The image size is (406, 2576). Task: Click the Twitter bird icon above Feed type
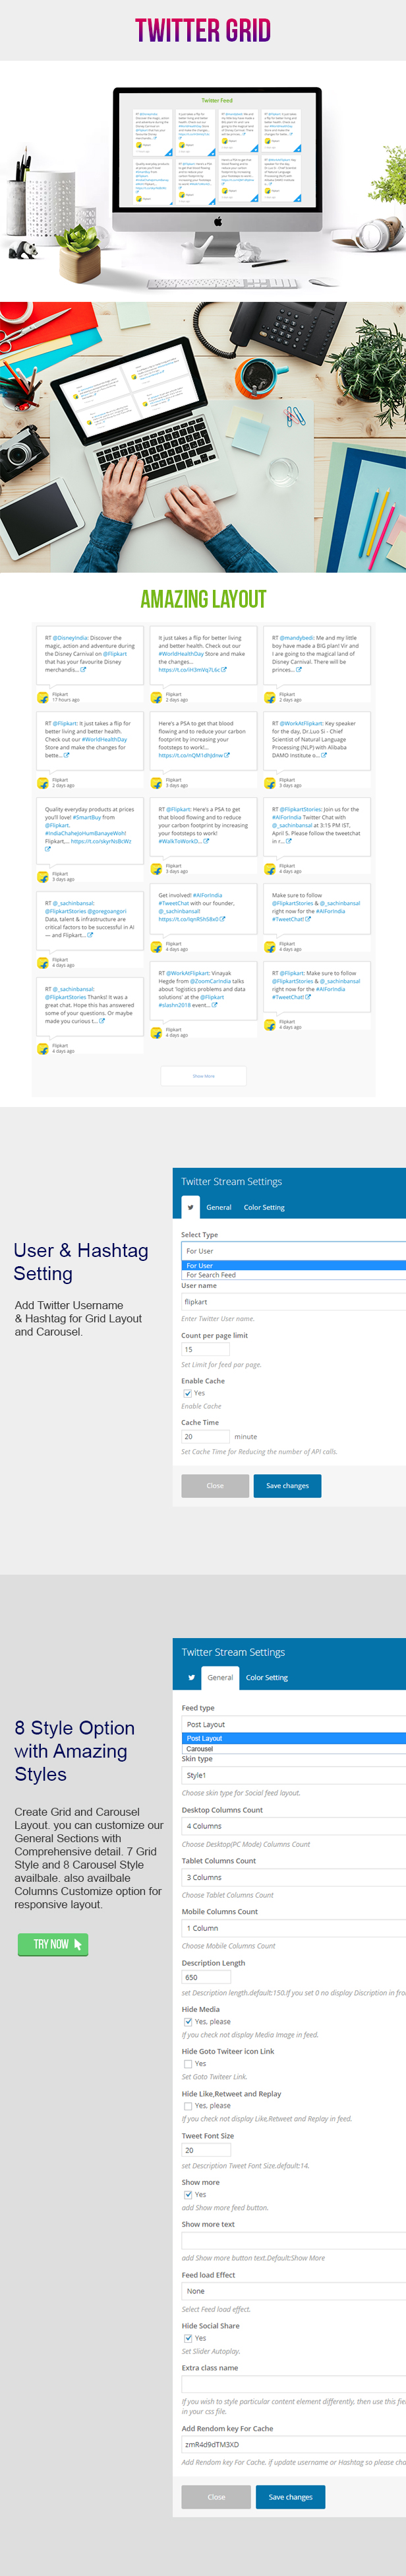click(x=192, y=1677)
